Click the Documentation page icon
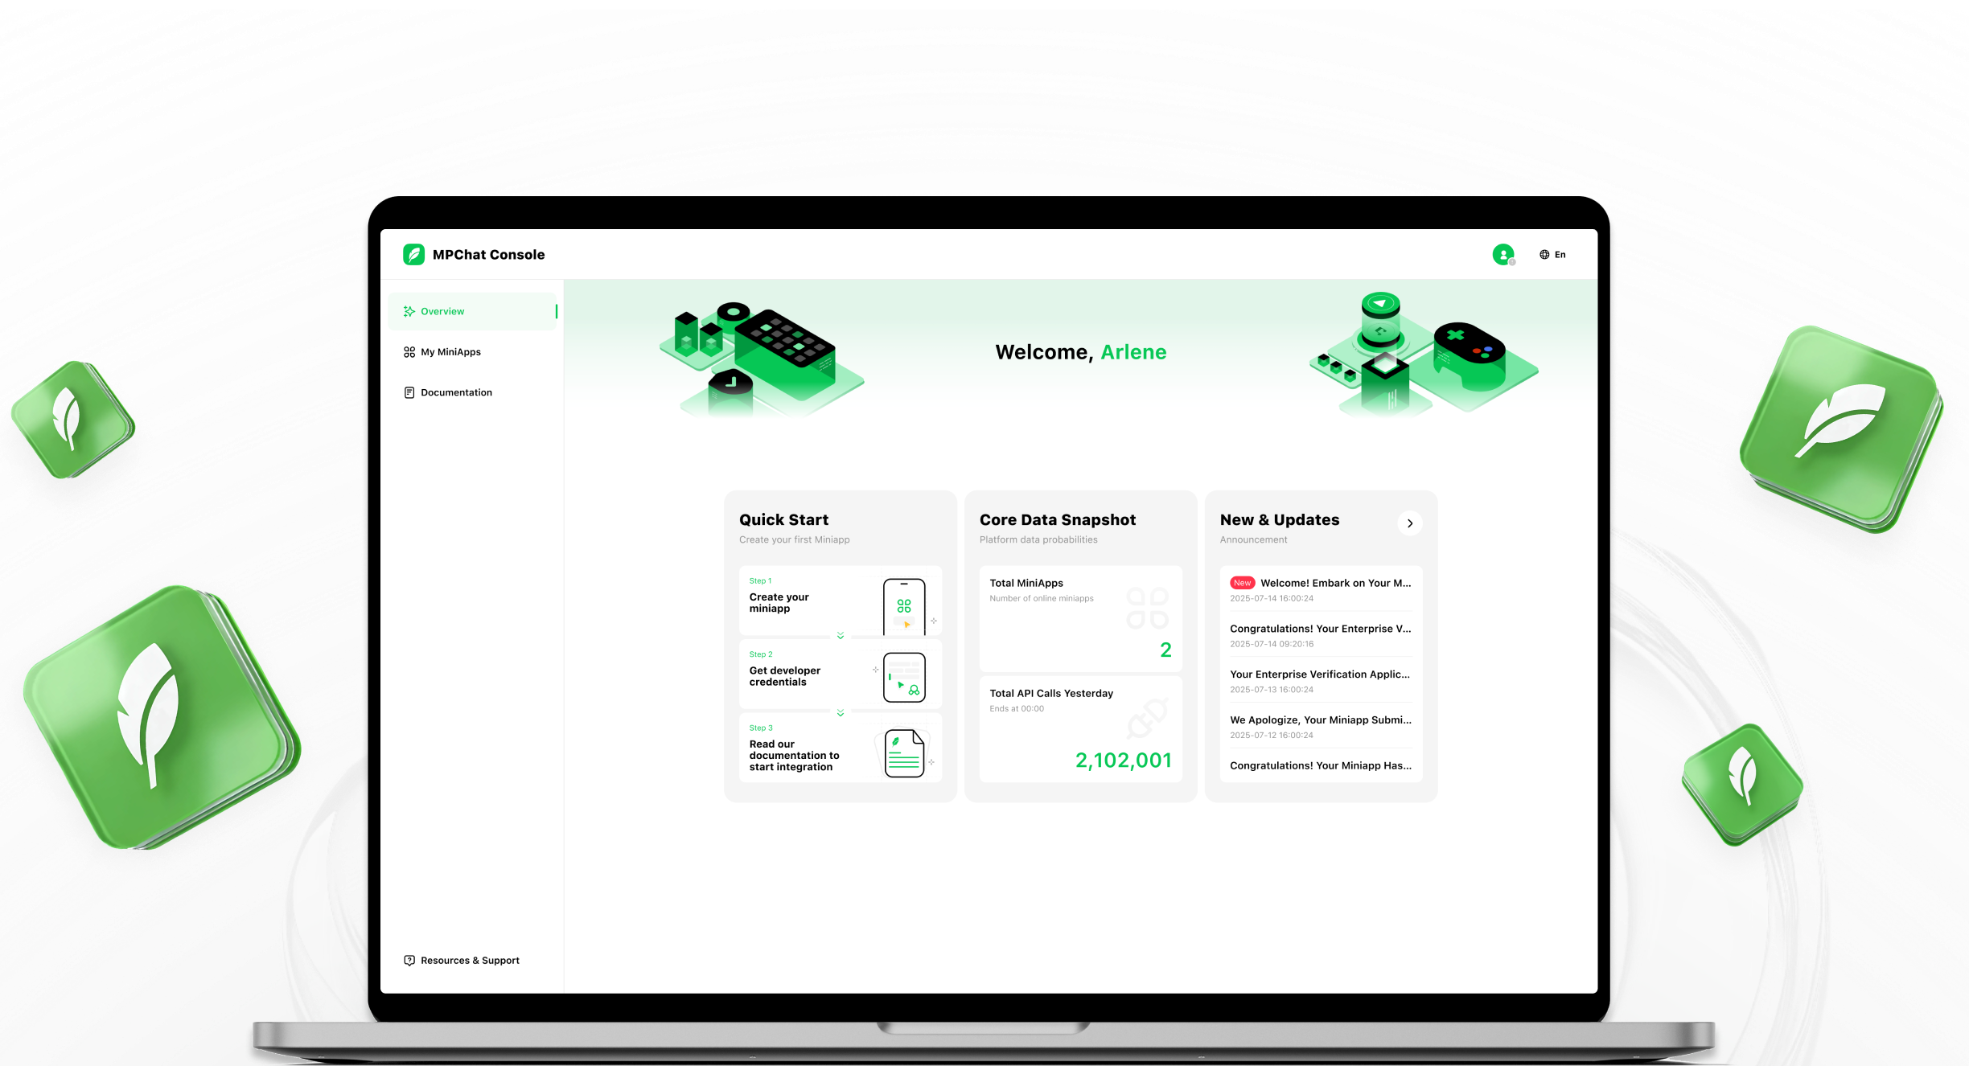 click(409, 393)
